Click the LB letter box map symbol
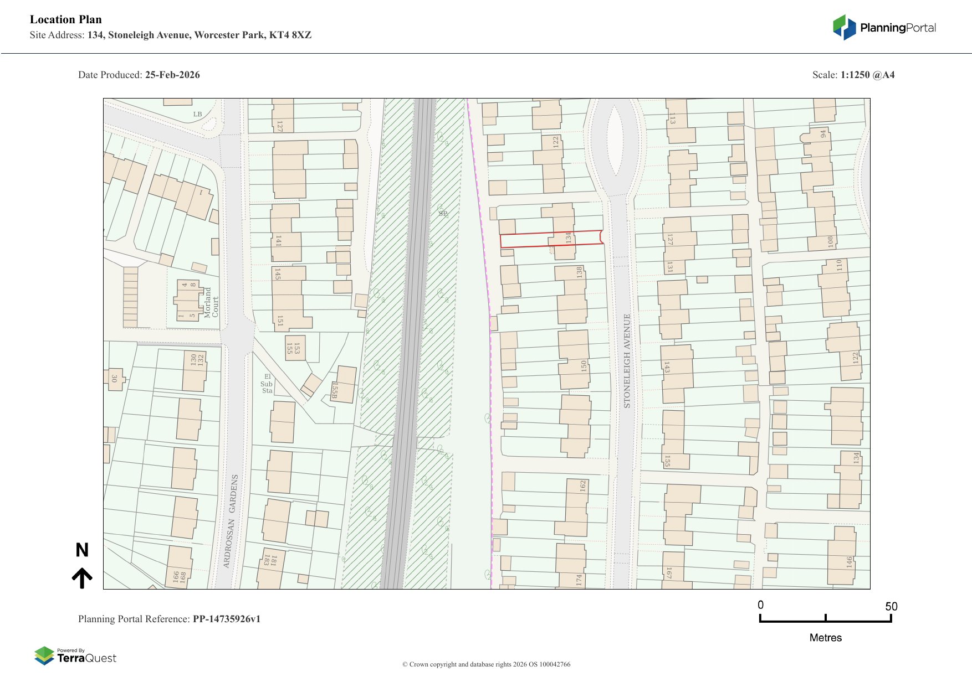This screenshot has width=972, height=687. coord(197,115)
